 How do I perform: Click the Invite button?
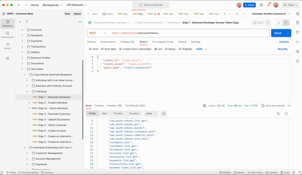[x=249, y=5]
